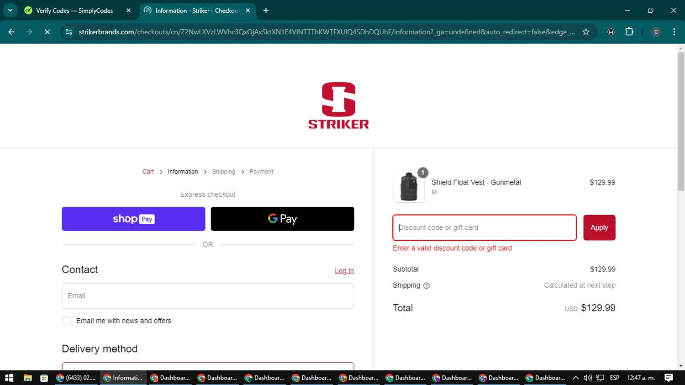Click the Shield Float Vest - Gunmetal title
The height and width of the screenshot is (385, 685).
pyautogui.click(x=476, y=182)
